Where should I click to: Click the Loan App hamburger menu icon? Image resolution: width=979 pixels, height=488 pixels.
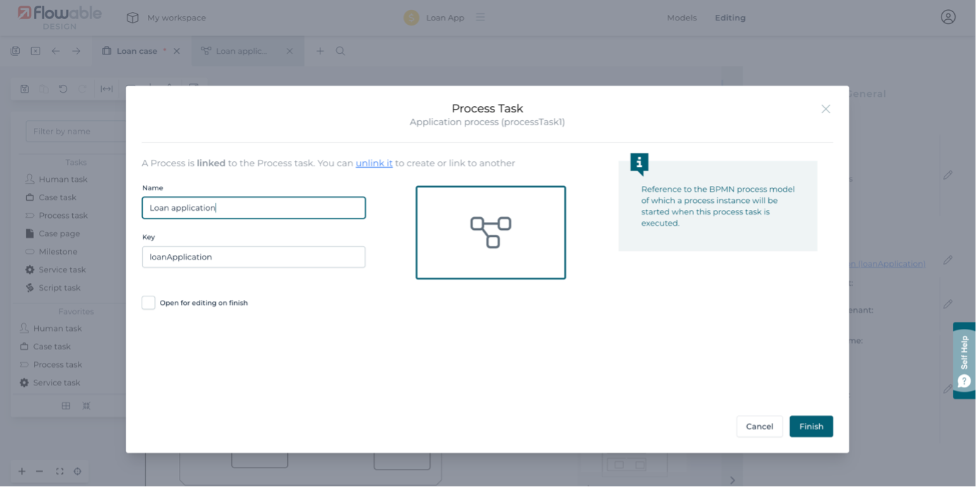coord(480,18)
